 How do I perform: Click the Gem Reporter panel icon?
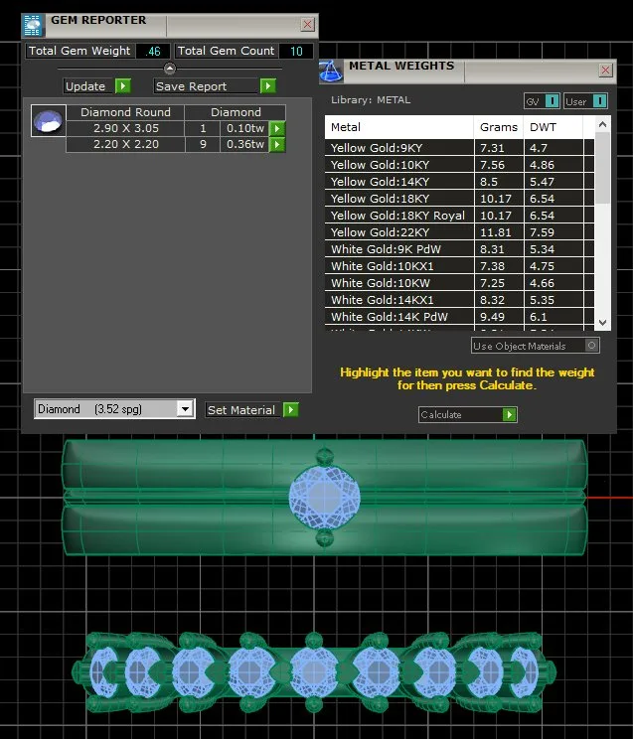[x=33, y=25]
